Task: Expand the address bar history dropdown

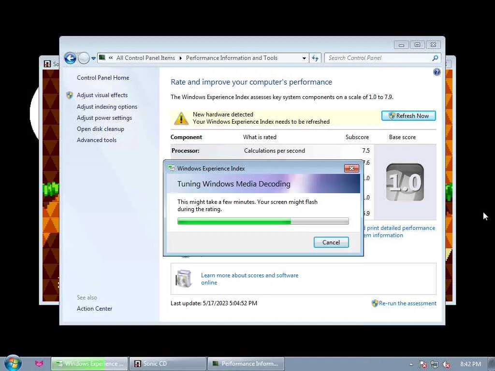Action: 304,58
